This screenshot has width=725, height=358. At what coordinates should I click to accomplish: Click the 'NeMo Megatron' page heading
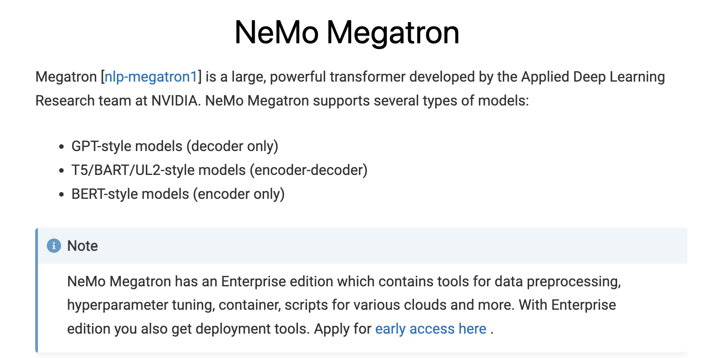(x=347, y=32)
